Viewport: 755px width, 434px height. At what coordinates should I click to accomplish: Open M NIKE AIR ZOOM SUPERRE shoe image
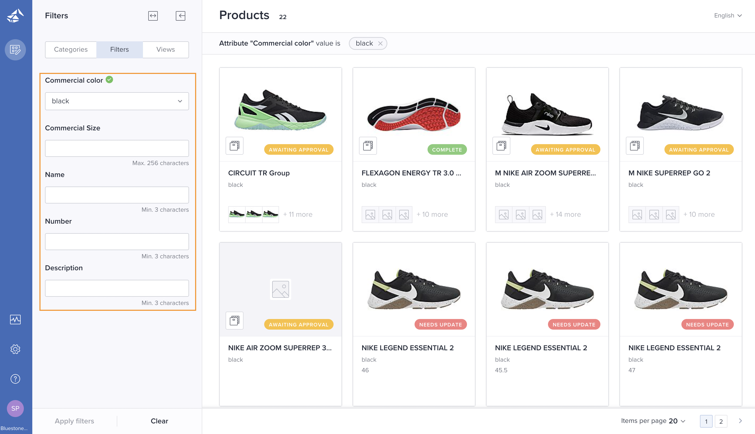(x=547, y=114)
